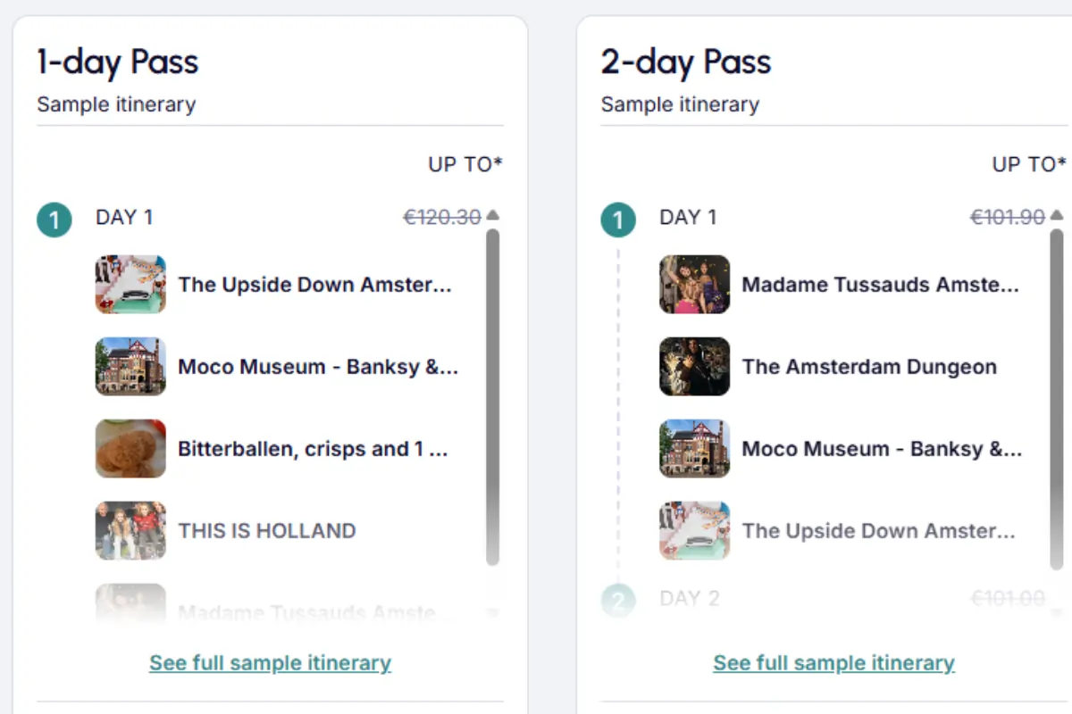Image resolution: width=1072 pixels, height=714 pixels.
Task: Open the full sample itinerary for the 1-day Pass
Action: 270,662
